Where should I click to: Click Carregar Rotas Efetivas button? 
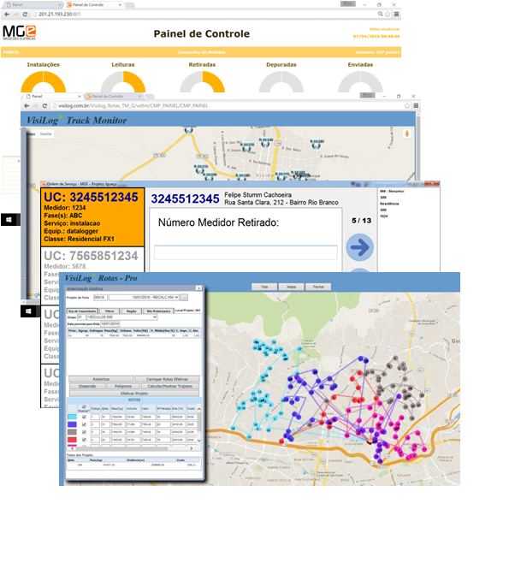point(167,379)
